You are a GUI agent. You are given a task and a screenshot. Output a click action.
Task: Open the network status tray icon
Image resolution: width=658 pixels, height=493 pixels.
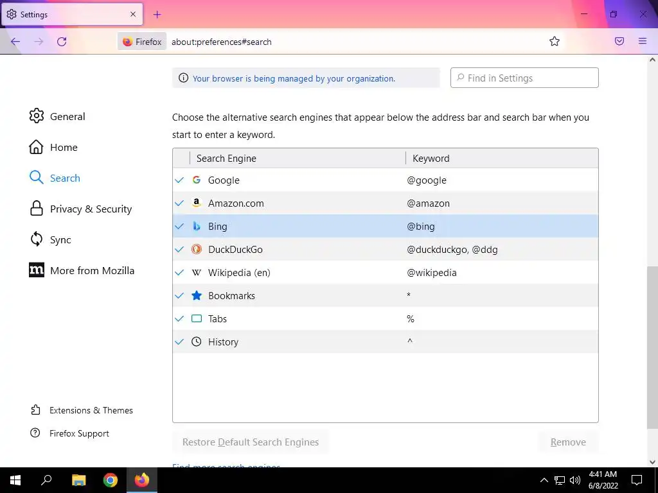560,480
